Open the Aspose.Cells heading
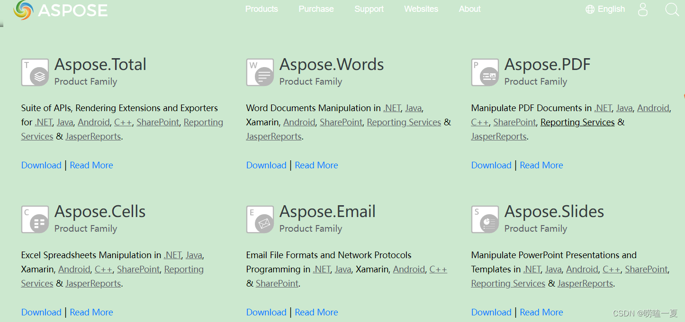 (x=100, y=211)
